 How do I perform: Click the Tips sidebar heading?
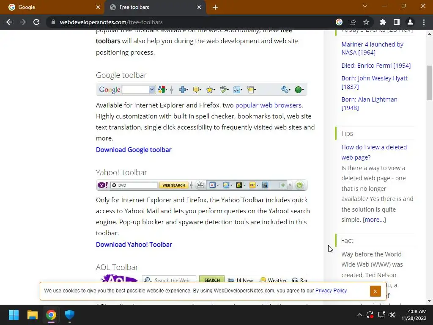point(347,133)
